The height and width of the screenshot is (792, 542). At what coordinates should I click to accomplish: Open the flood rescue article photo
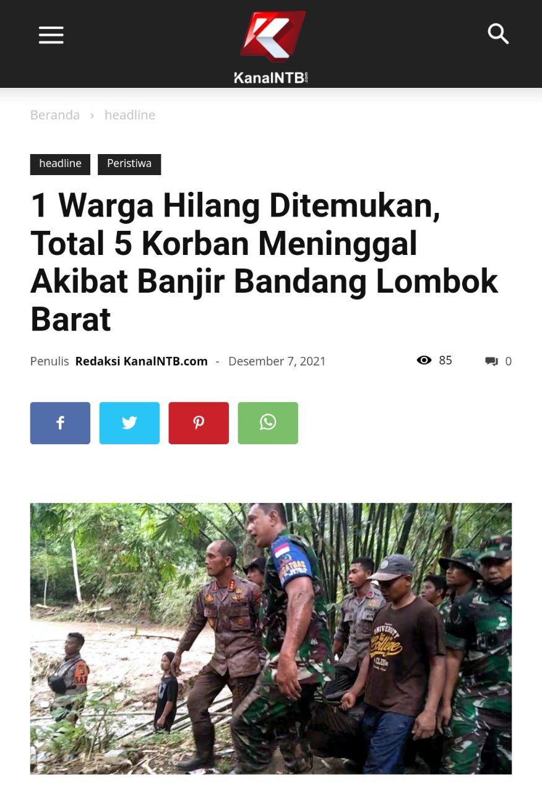coord(271,639)
